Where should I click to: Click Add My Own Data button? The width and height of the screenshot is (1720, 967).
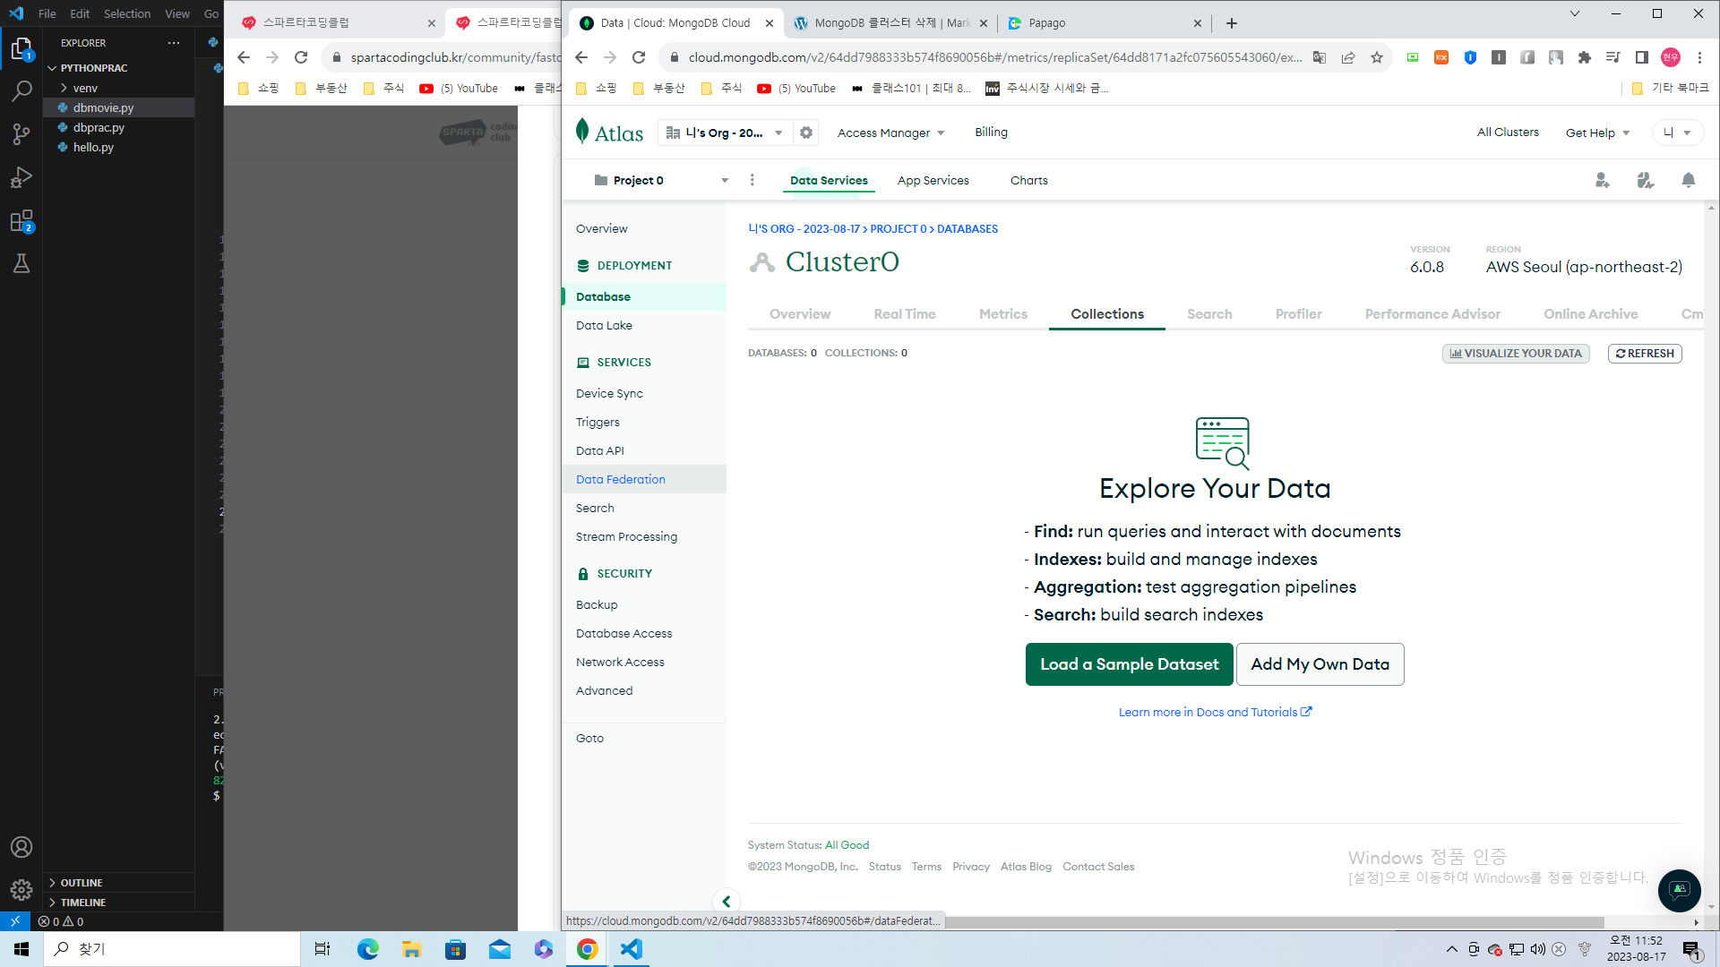tap(1320, 664)
